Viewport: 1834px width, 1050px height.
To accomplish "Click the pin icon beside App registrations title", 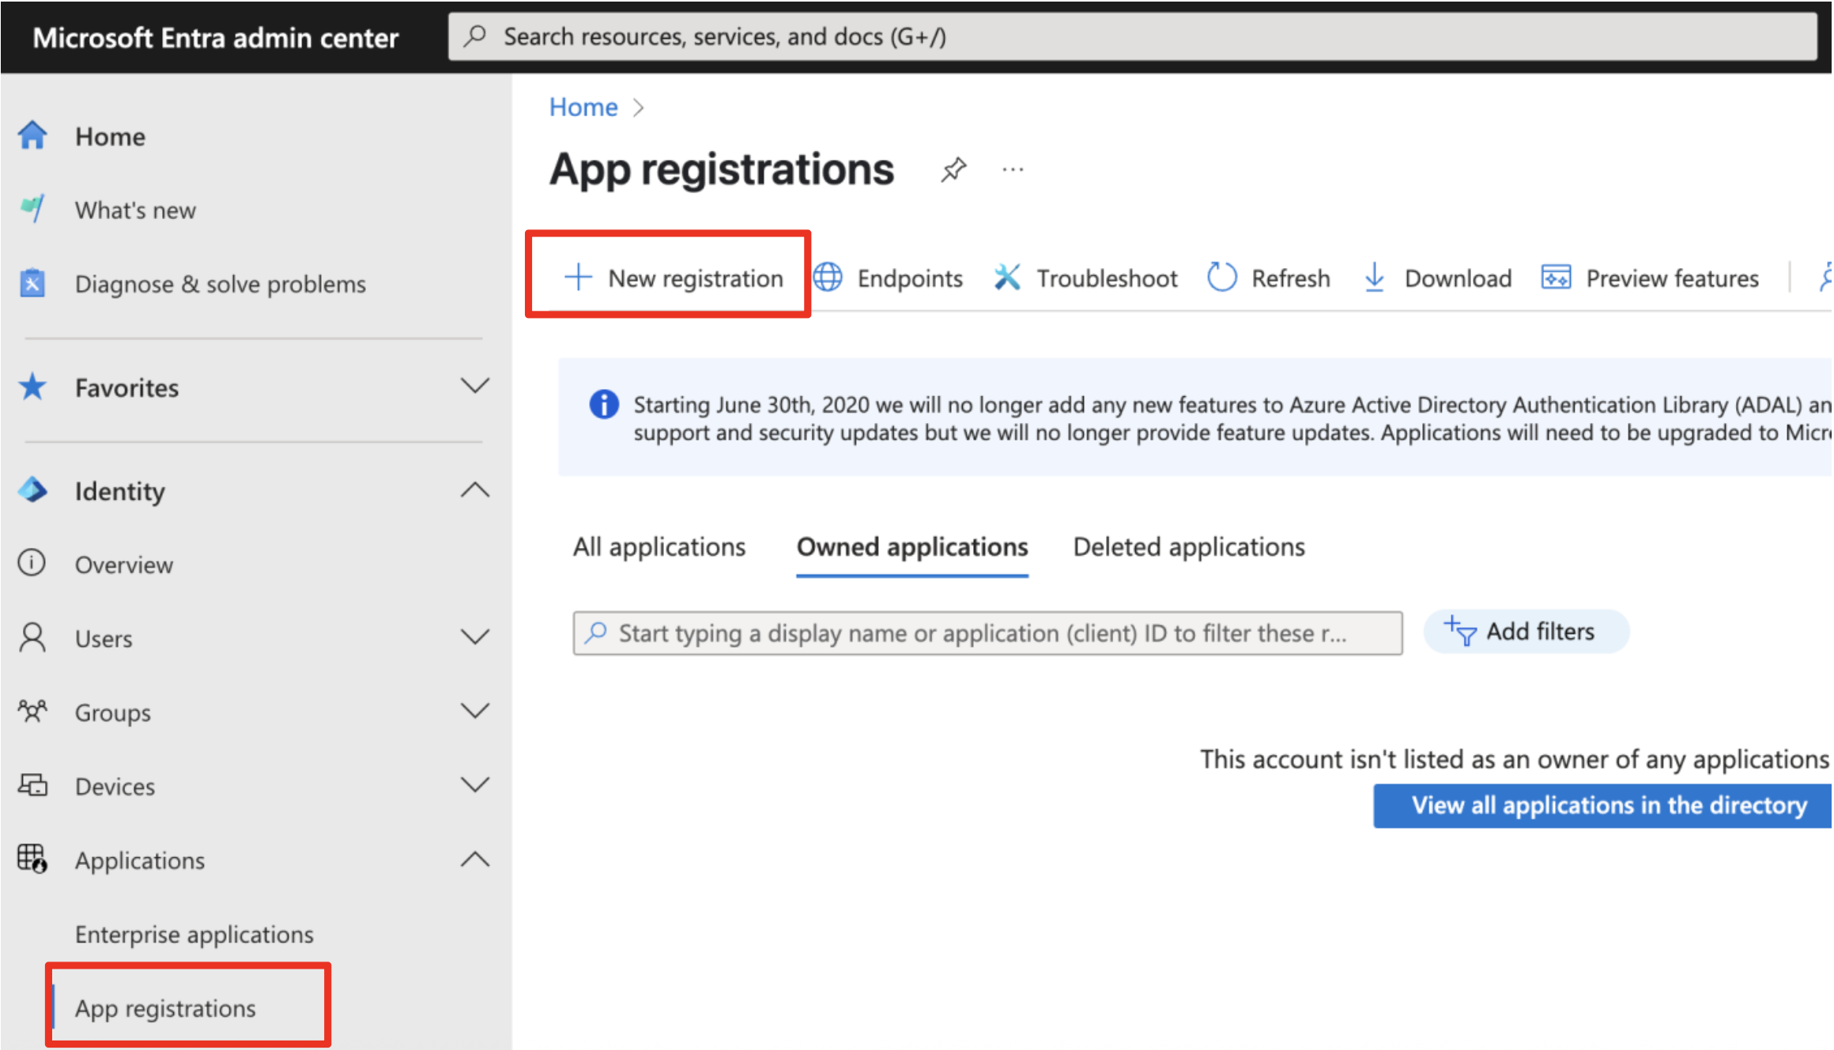I will (953, 169).
